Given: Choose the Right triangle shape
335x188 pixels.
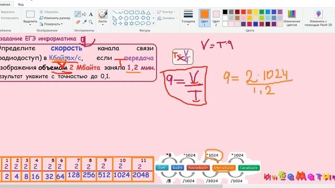Looking at the screenshot, I should [x=115, y=18].
